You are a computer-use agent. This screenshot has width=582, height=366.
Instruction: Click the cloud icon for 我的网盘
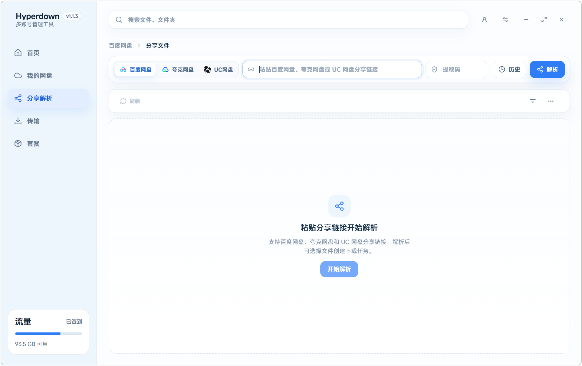coord(18,76)
